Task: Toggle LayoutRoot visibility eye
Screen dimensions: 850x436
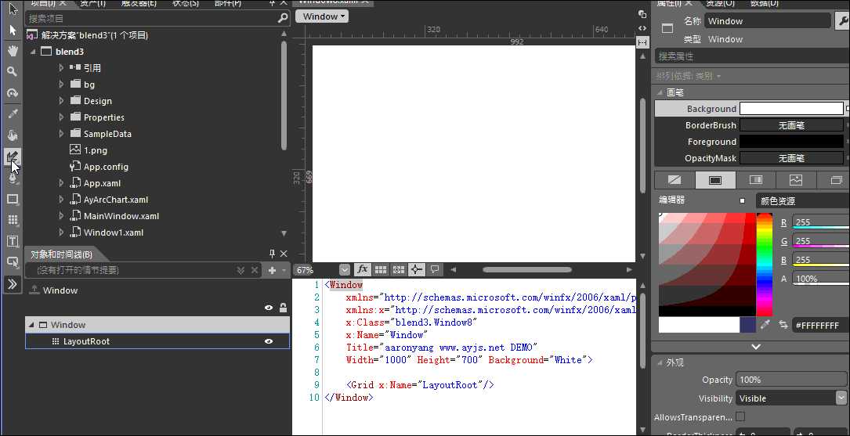Action: pos(268,341)
